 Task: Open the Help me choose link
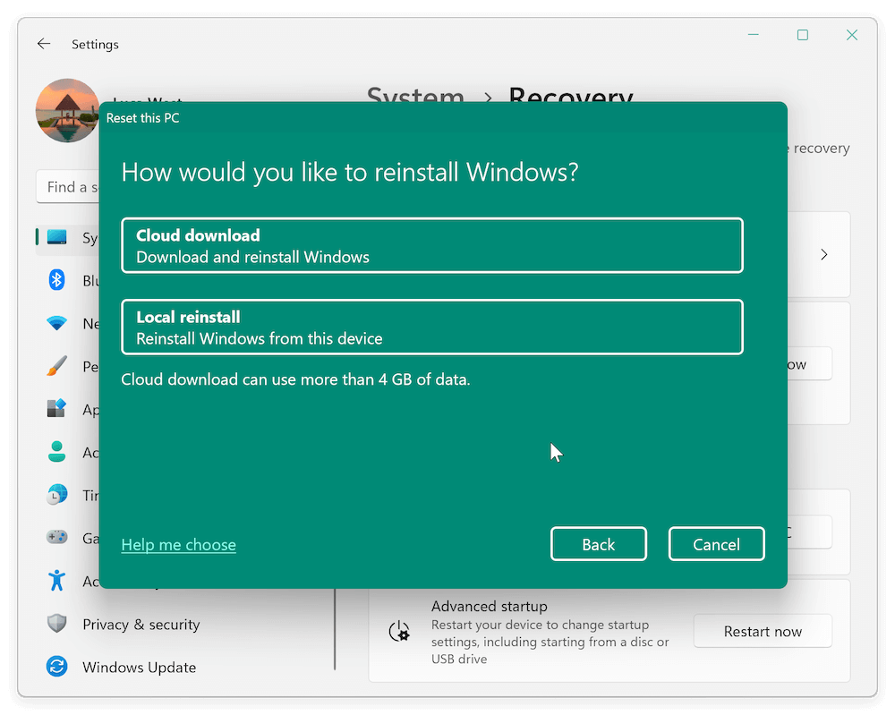178,544
